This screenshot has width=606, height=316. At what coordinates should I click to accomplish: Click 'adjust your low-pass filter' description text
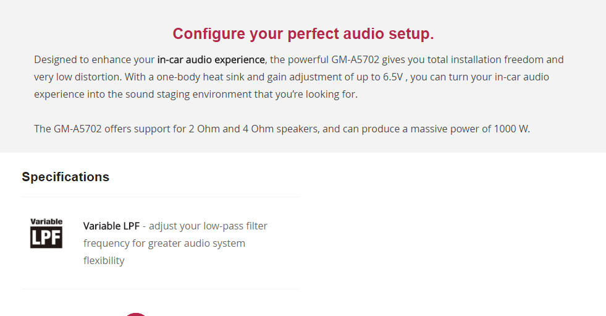pyautogui.click(x=208, y=226)
